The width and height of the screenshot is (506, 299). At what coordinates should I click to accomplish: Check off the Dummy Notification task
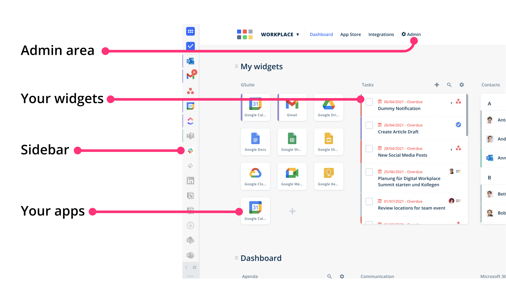pyautogui.click(x=369, y=102)
